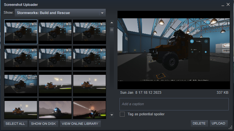Select middle thumbnail in second row

click(55, 58)
